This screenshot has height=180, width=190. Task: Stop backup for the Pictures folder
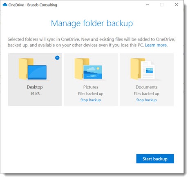click(91, 100)
